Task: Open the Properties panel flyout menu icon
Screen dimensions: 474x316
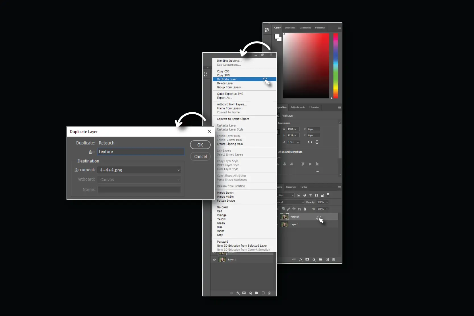Action: pyautogui.click(x=339, y=108)
